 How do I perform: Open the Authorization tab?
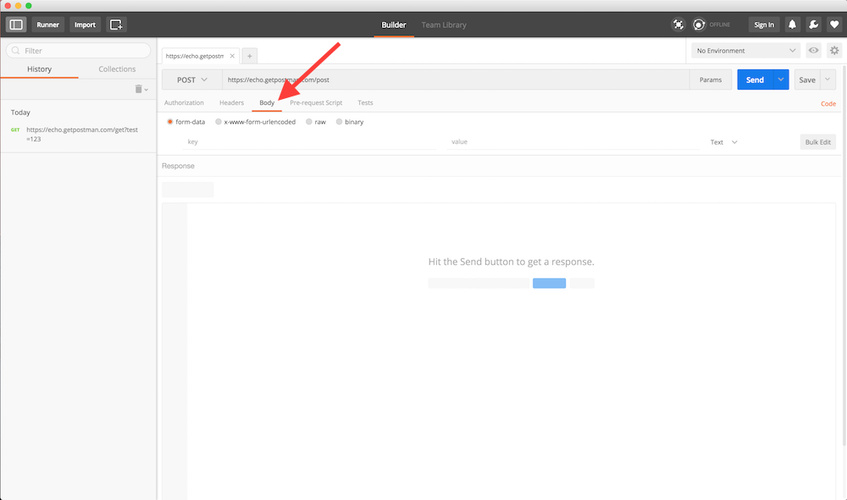coord(184,102)
